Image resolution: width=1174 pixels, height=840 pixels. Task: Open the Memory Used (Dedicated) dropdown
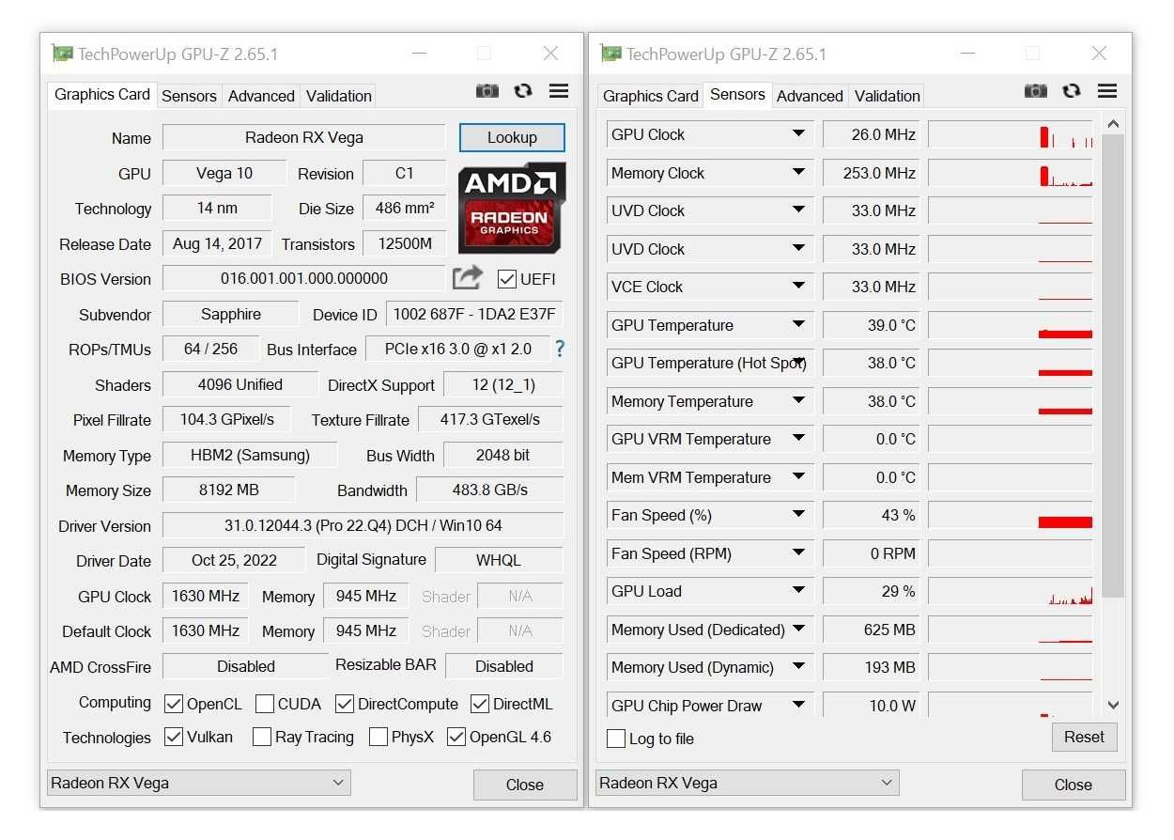[799, 629]
